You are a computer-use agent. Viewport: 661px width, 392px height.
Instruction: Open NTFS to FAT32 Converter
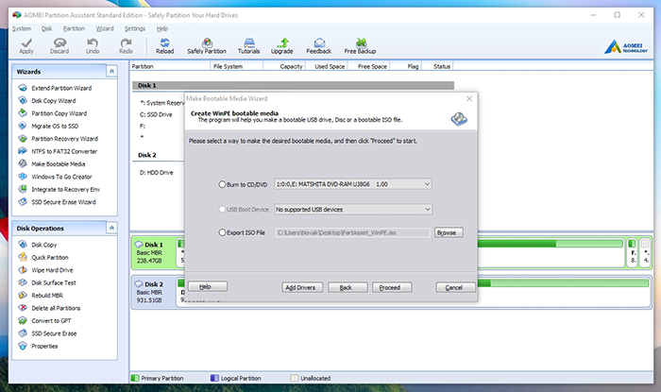pos(64,151)
